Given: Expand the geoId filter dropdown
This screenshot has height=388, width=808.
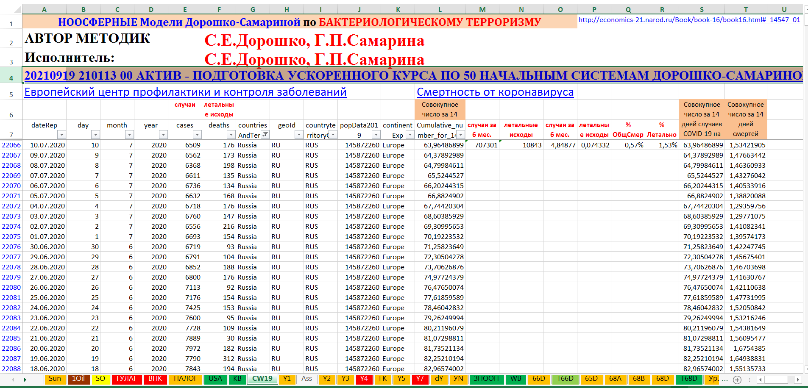Looking at the screenshot, I should pyautogui.click(x=299, y=135).
